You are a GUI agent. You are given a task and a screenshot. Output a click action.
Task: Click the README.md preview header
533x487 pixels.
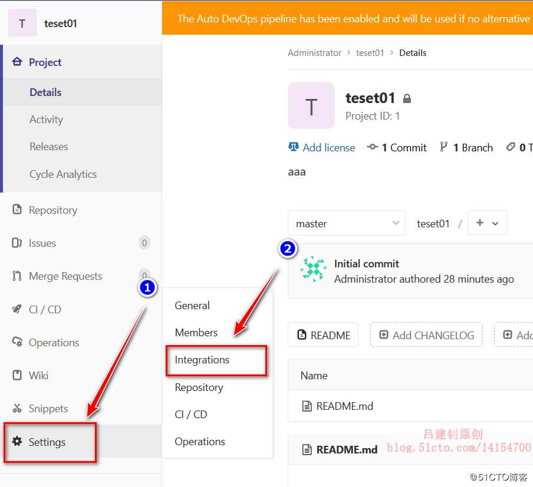pyautogui.click(x=347, y=450)
